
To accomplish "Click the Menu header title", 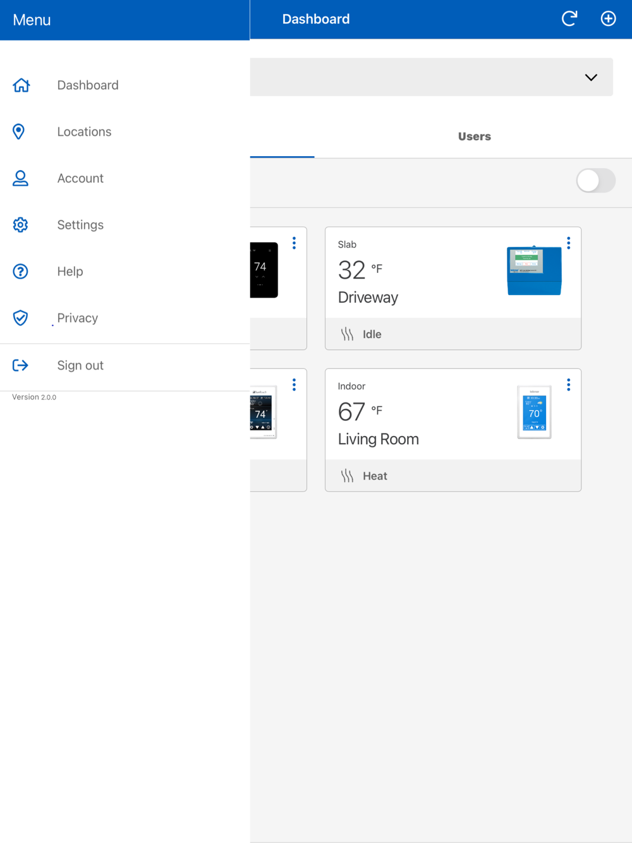I will click(x=32, y=20).
